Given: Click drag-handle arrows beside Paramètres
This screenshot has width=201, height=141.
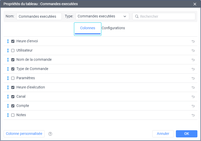Looking at the screenshot, I should (x=8, y=78).
